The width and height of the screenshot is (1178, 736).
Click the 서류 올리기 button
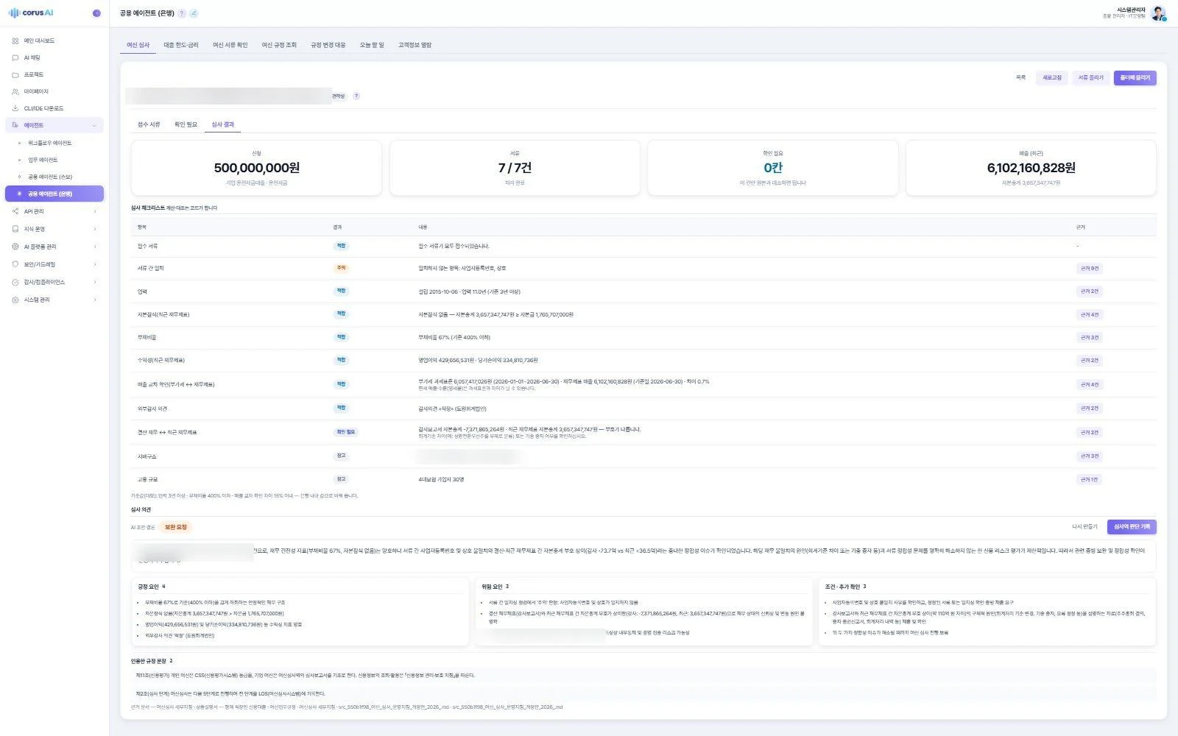click(1091, 77)
